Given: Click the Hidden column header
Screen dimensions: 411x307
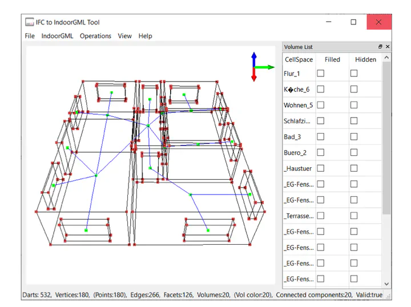Looking at the screenshot, I should 365,59.
